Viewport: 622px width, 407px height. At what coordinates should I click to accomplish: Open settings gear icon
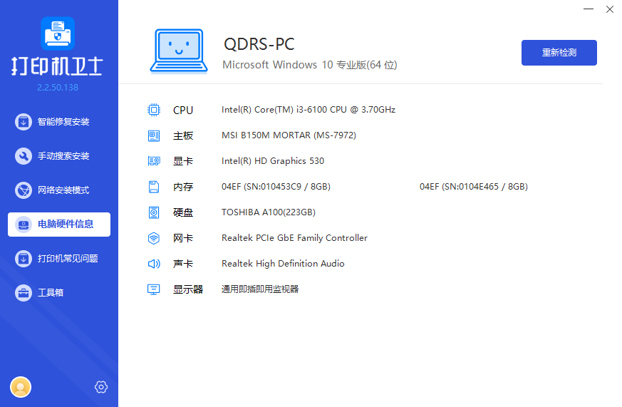101,387
